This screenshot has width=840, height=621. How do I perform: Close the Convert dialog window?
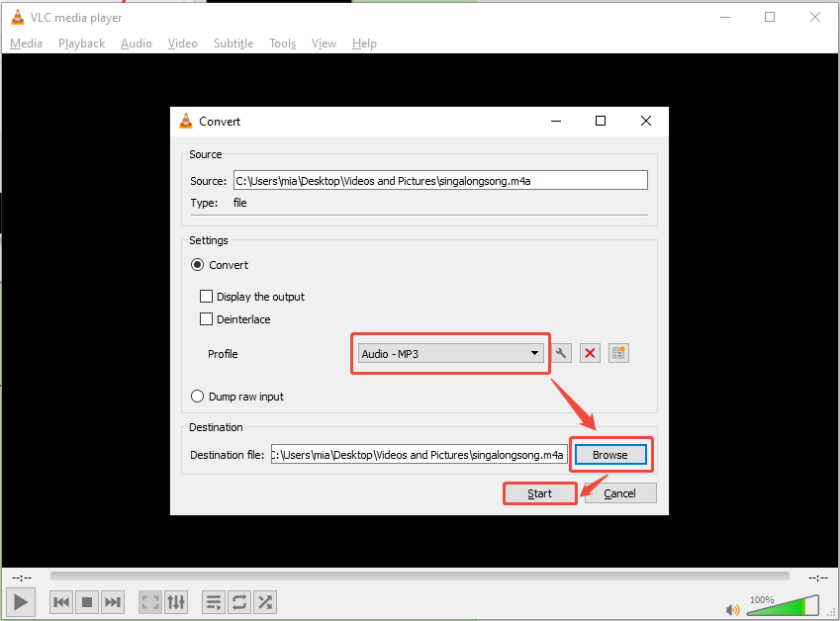(646, 121)
